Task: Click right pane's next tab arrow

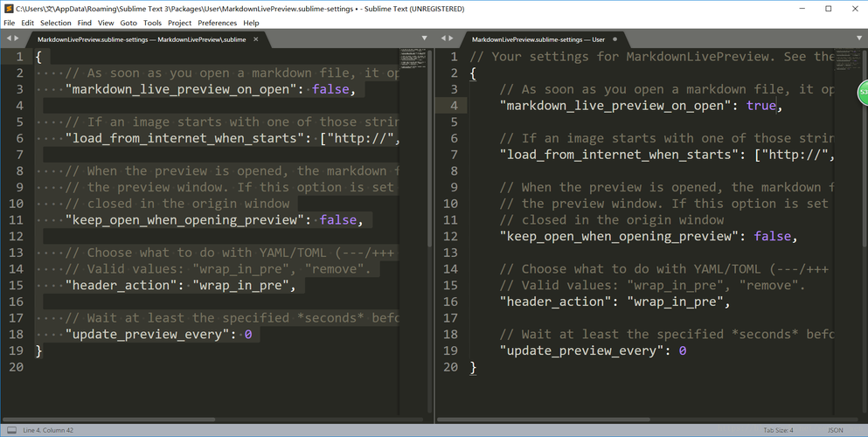Action: tap(450, 39)
